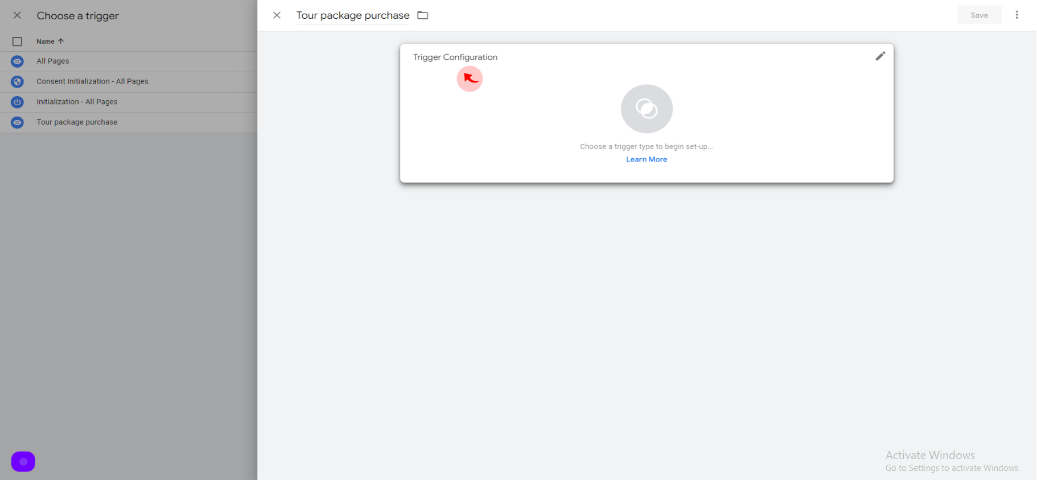
Task: Select Consent Initialization - All Pages trigger
Action: coord(129,82)
